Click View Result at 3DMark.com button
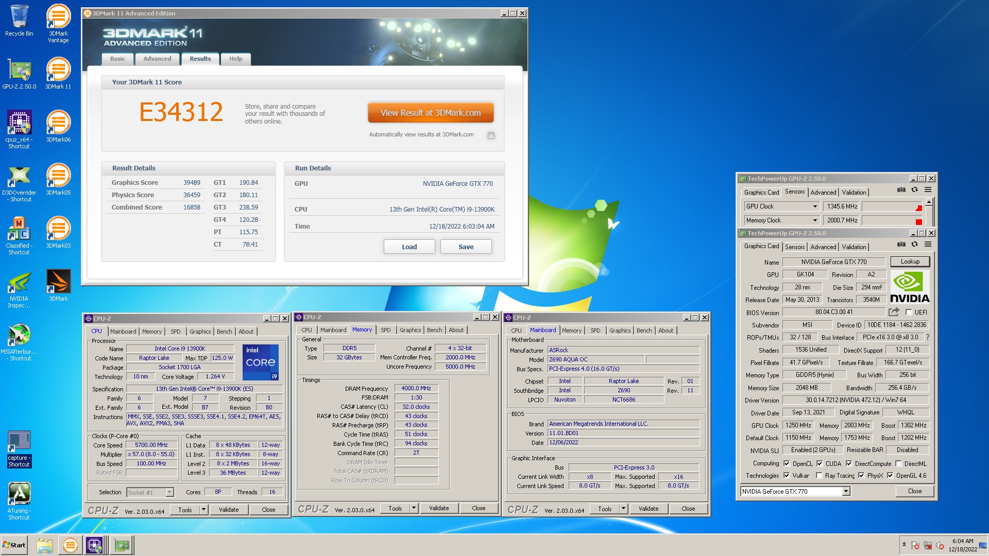Screen dimensions: 989x556 click(431, 113)
